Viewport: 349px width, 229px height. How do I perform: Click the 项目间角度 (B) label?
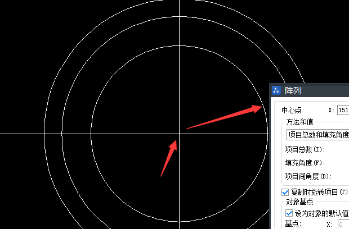pos(308,176)
